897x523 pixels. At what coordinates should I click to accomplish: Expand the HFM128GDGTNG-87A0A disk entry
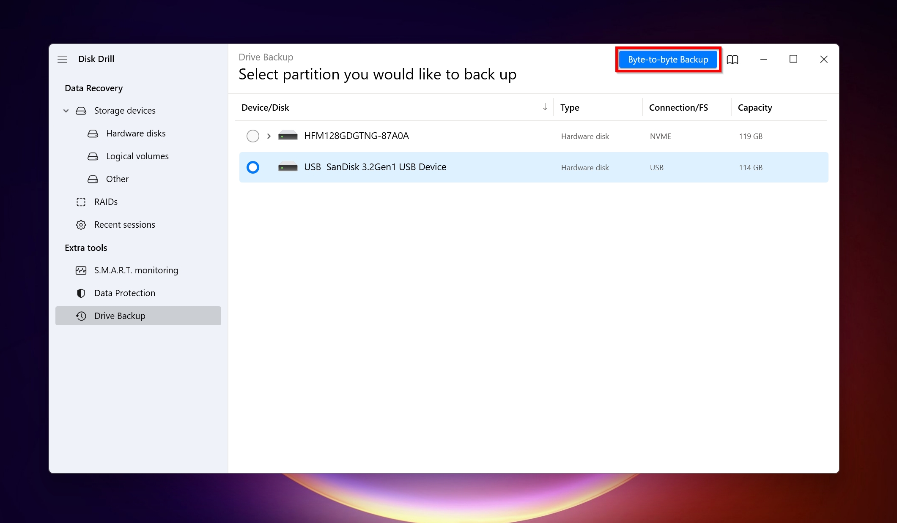point(269,135)
